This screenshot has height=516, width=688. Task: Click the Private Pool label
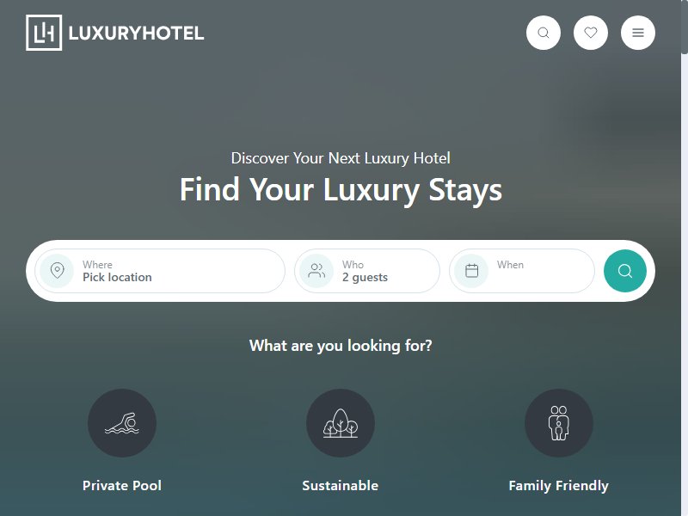coord(122,485)
